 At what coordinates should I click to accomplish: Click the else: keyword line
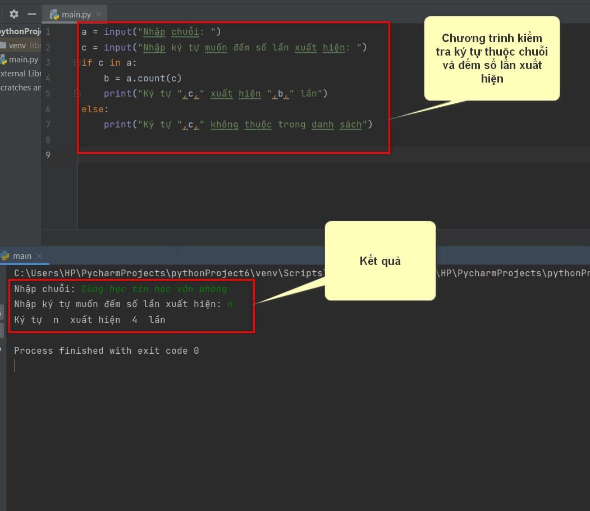[95, 109]
